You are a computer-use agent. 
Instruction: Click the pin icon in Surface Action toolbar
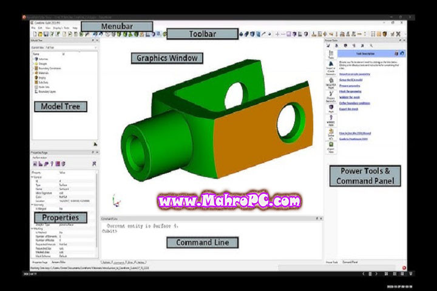tap(52, 164)
